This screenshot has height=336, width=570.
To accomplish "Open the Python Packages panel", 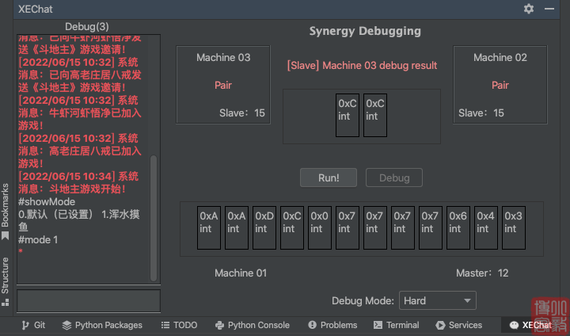I will [102, 325].
